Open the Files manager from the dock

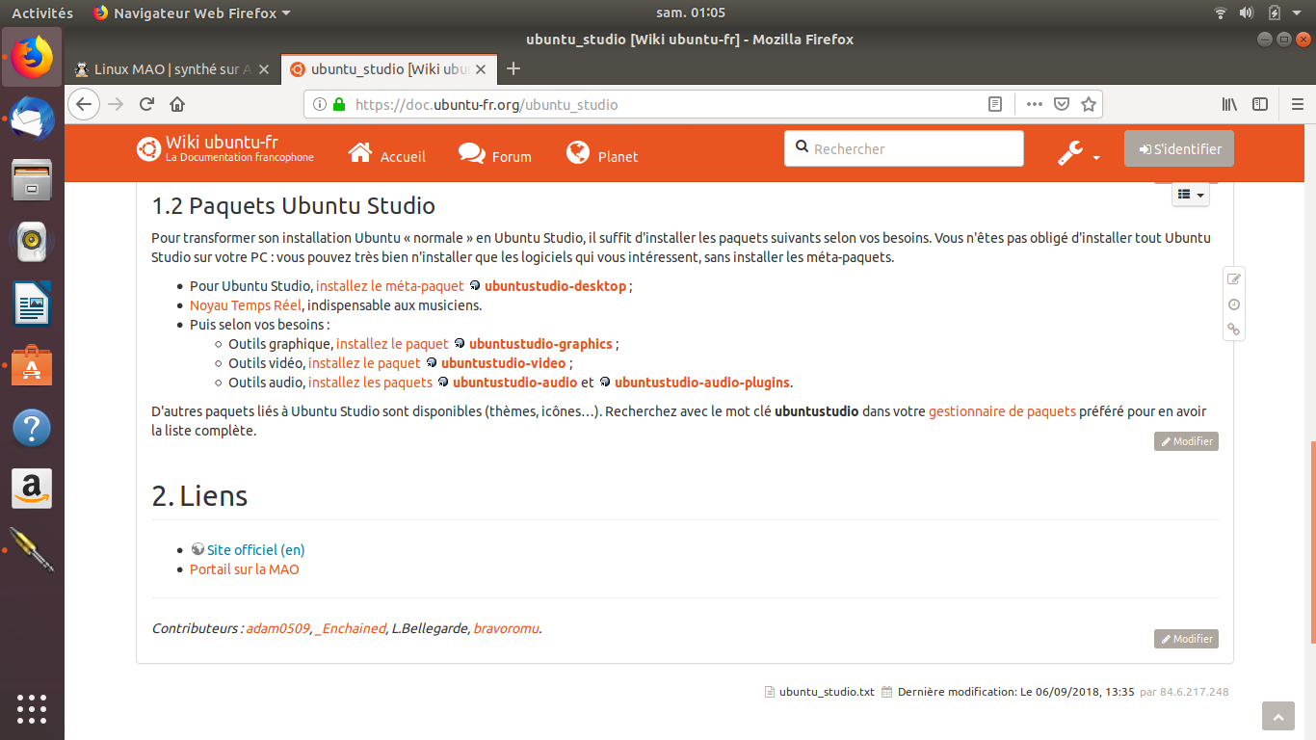click(x=32, y=181)
